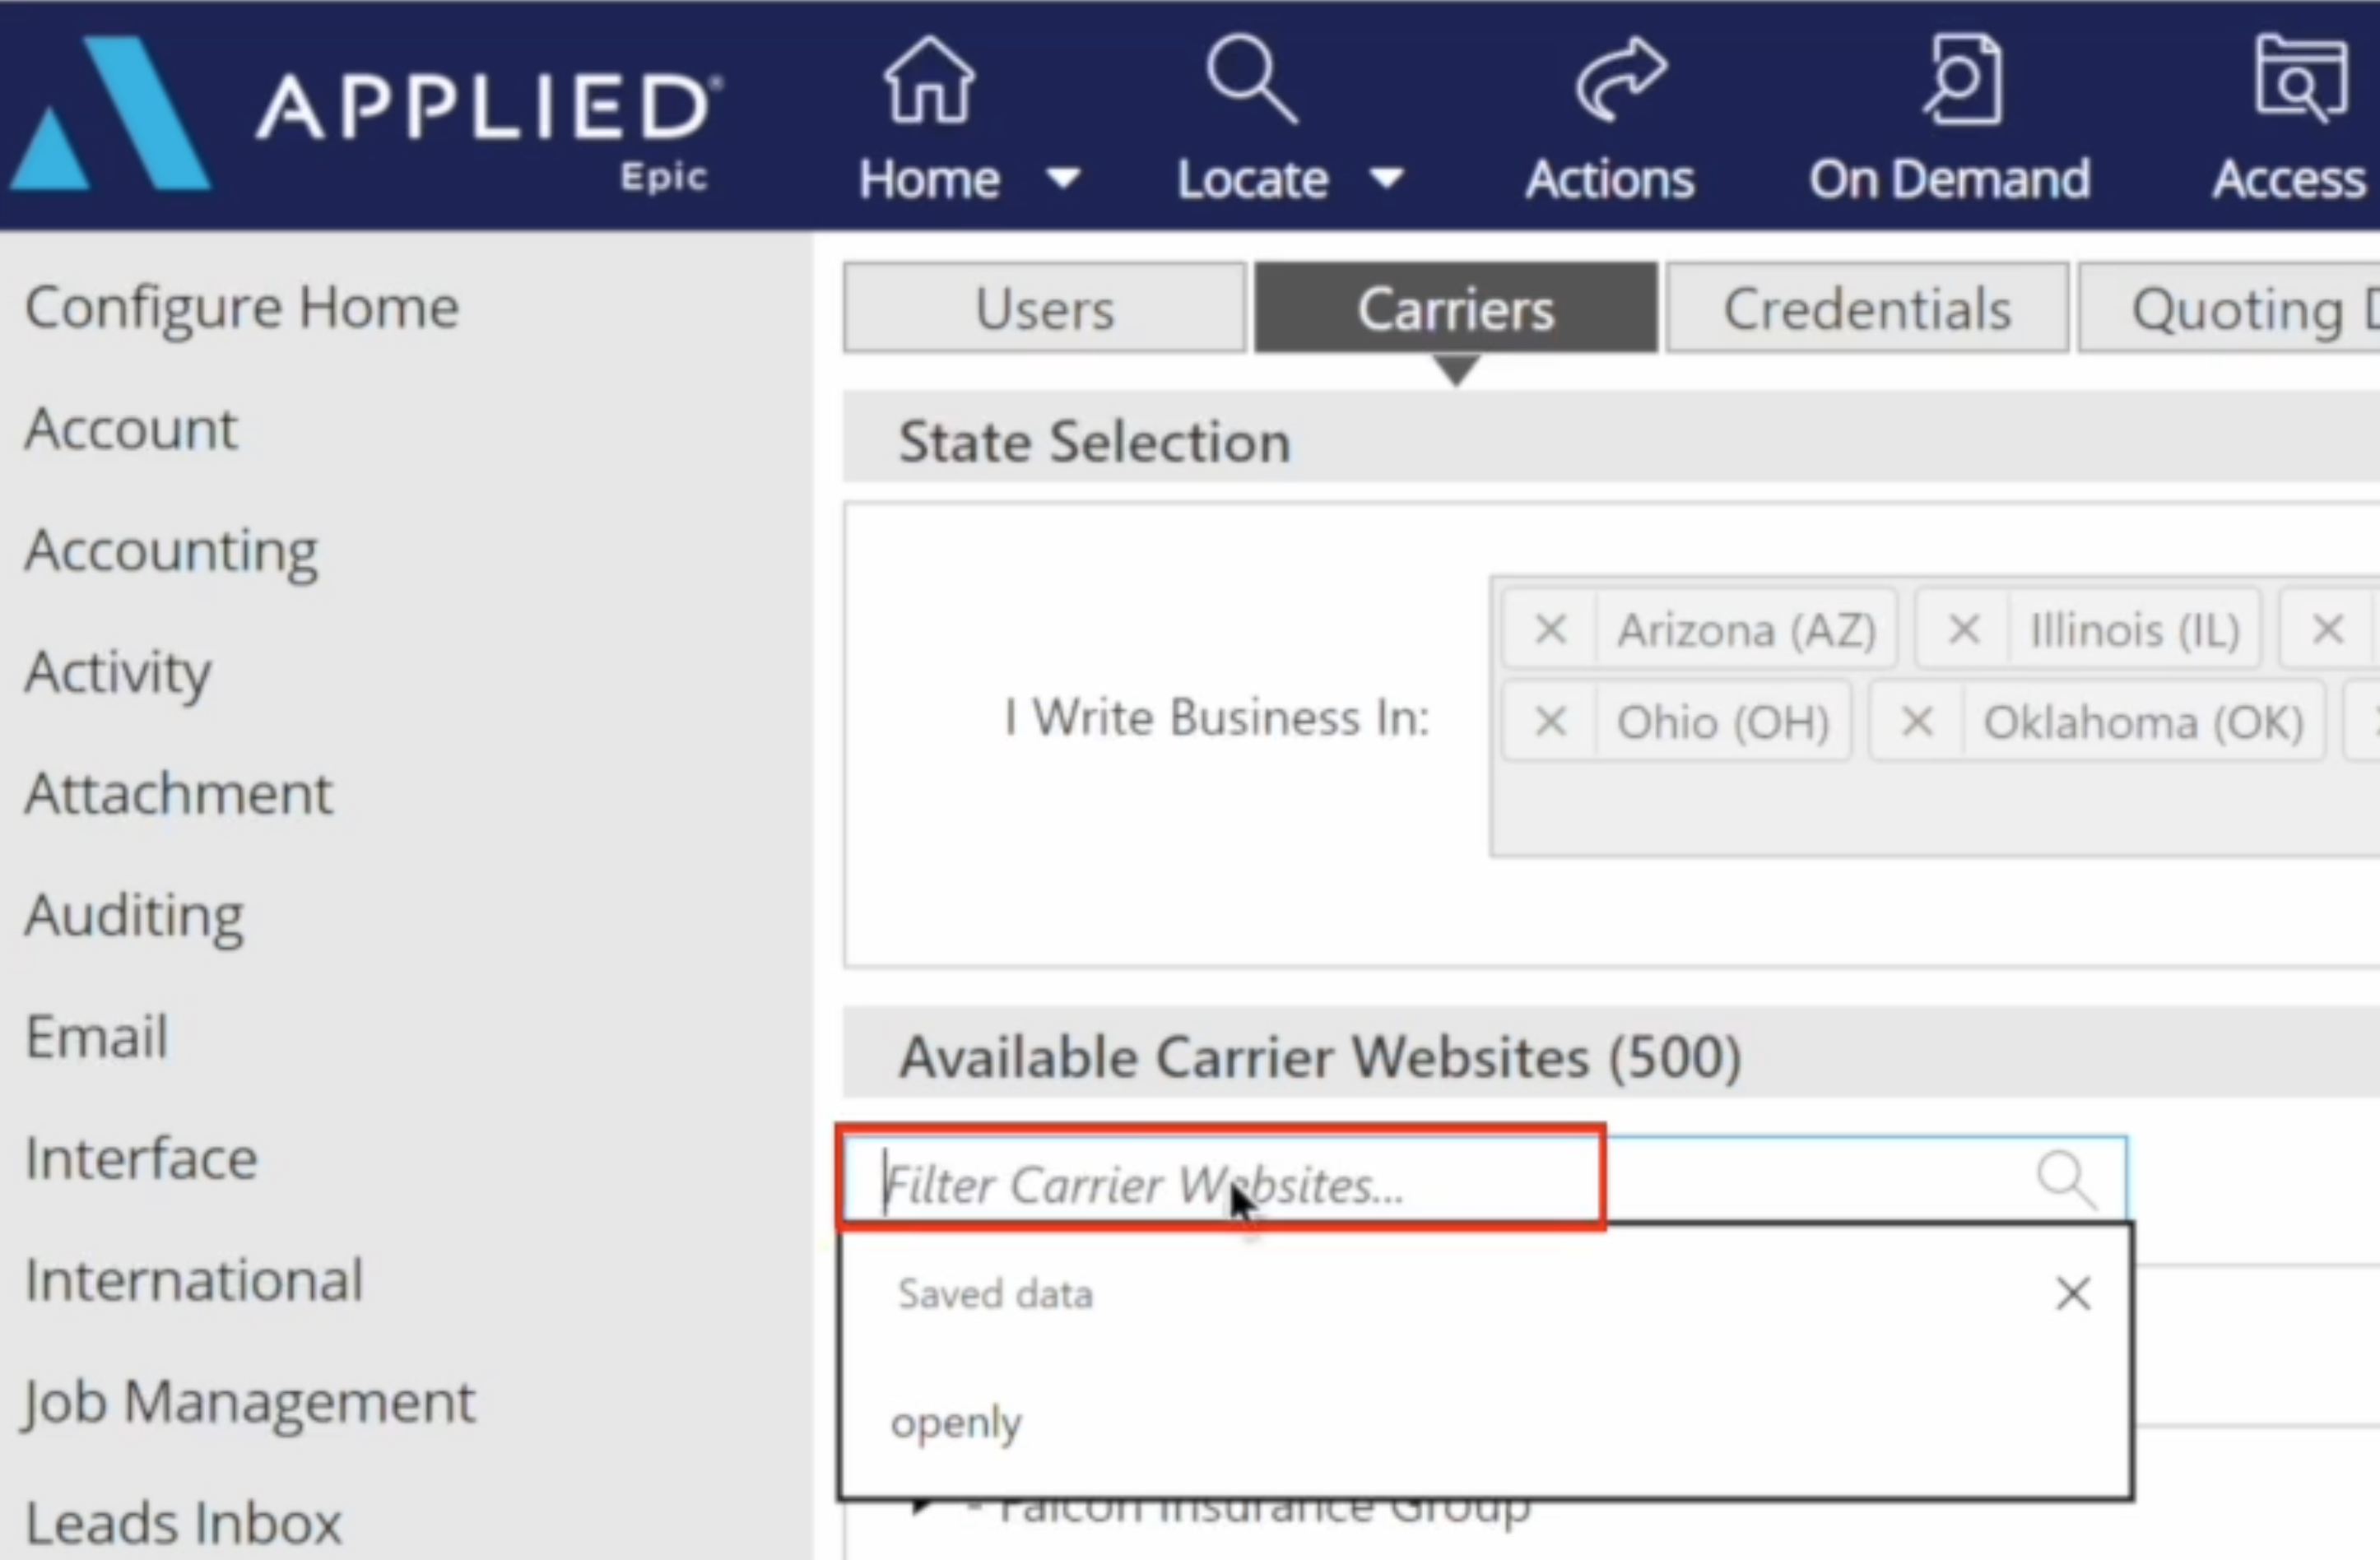The height and width of the screenshot is (1560, 2380).
Task: Remove Ohio (OH) state tag
Action: [1550, 721]
